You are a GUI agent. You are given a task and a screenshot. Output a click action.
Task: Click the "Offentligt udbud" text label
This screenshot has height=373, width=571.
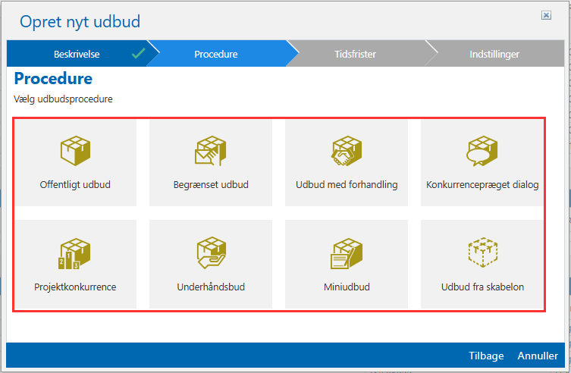[x=75, y=184]
